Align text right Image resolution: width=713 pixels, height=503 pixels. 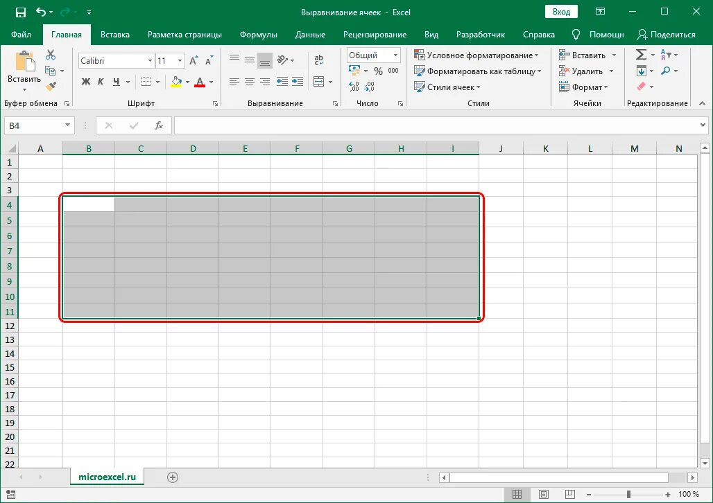(x=265, y=82)
